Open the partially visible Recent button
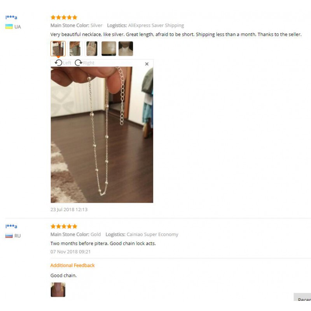This screenshot has height=311, width=311. coord(302,297)
